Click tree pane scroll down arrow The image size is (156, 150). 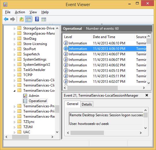click(x=57, y=132)
